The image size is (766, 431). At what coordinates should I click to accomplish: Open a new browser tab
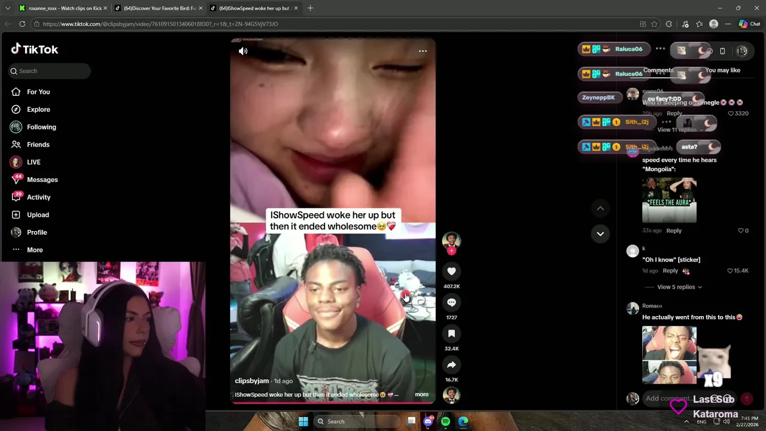pyautogui.click(x=310, y=8)
